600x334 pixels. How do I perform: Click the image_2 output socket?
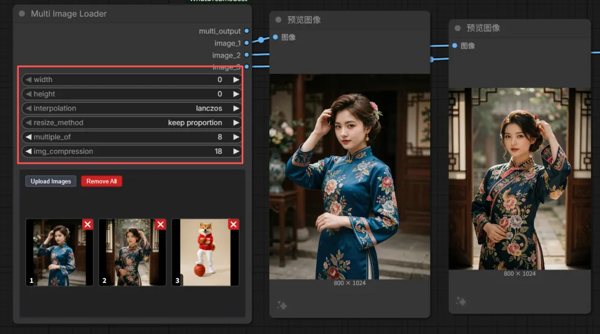(247, 55)
